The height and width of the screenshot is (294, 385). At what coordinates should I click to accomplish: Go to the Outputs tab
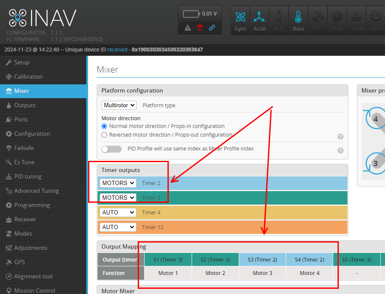(x=43, y=105)
